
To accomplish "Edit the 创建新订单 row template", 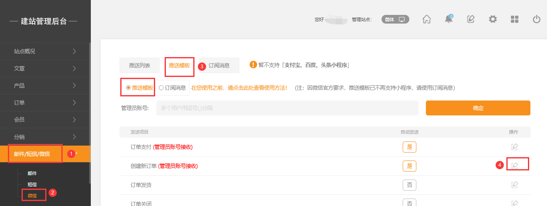I will [515, 166].
